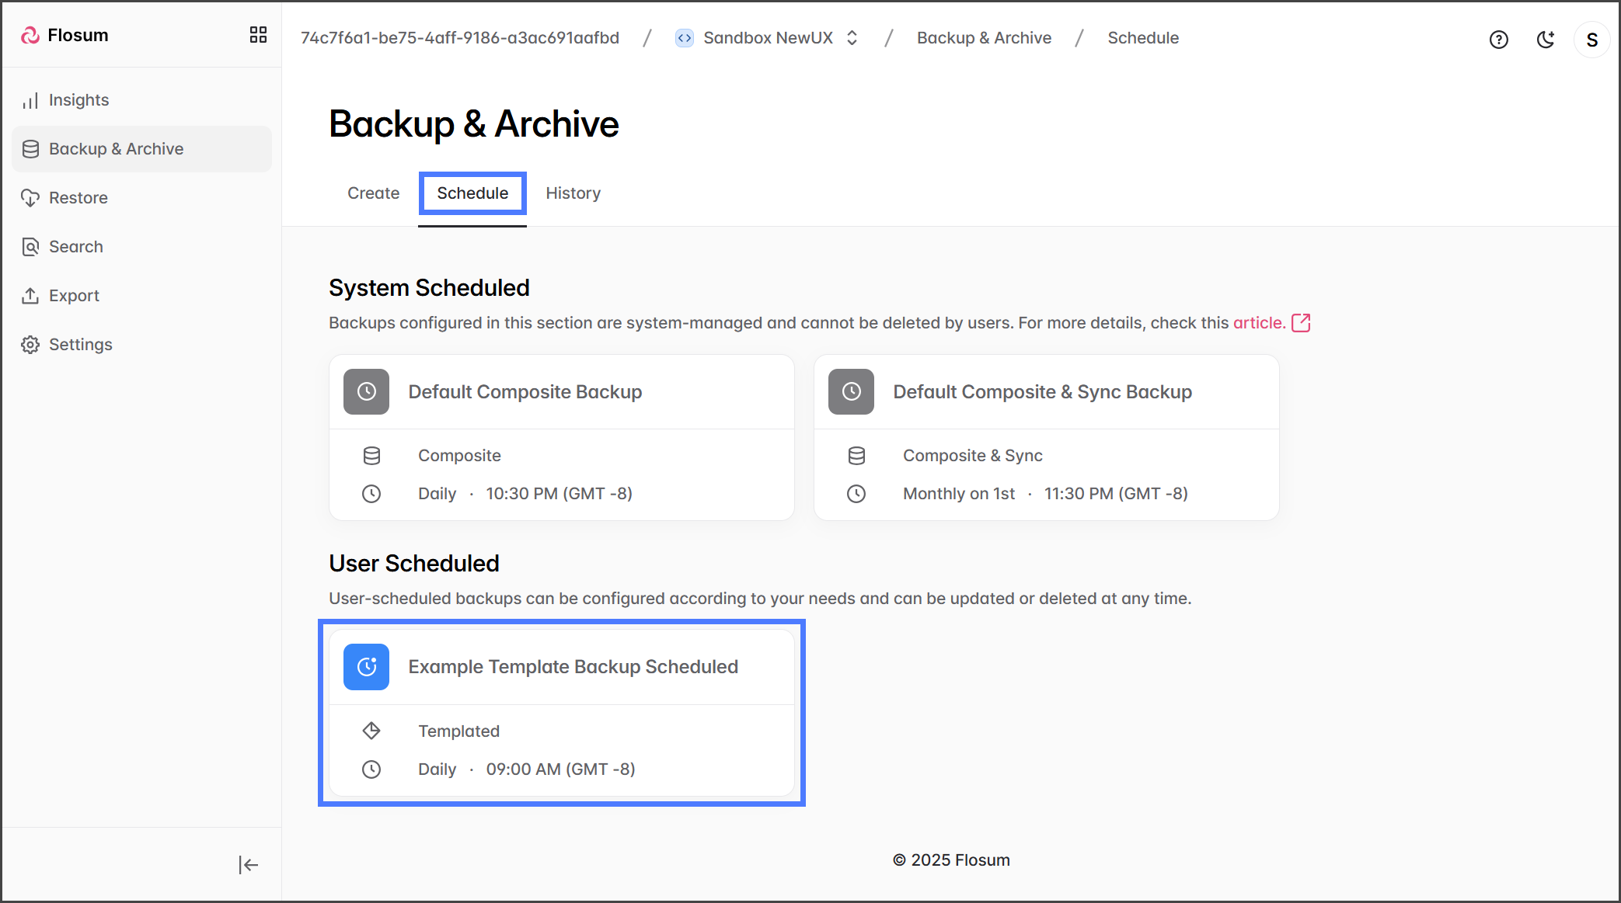The width and height of the screenshot is (1621, 903).
Task: Toggle dark mode moon icon
Action: coord(1546,40)
